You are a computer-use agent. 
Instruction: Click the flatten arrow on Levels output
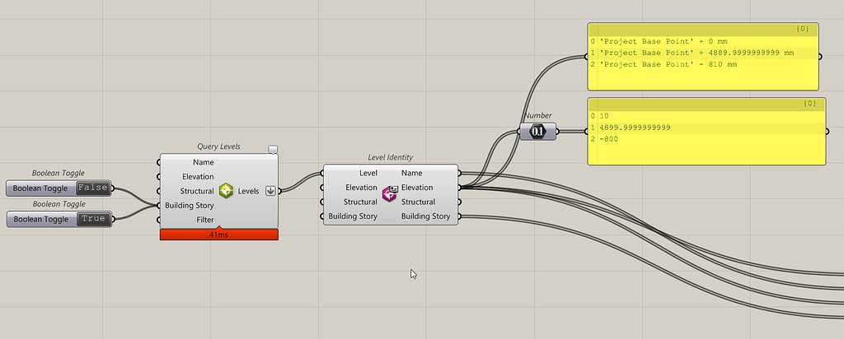coord(270,191)
